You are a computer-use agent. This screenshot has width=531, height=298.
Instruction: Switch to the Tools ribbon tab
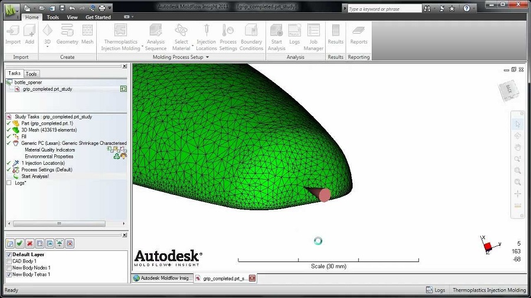pos(53,17)
